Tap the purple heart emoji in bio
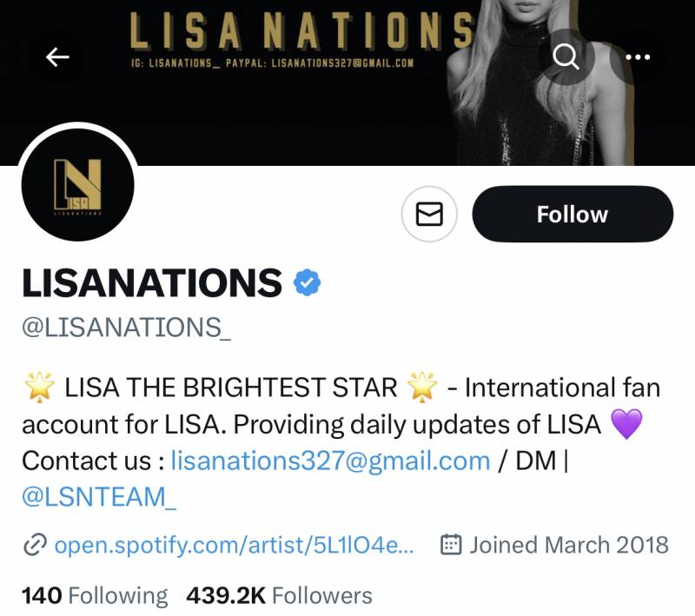This screenshot has width=695, height=616. (626, 424)
